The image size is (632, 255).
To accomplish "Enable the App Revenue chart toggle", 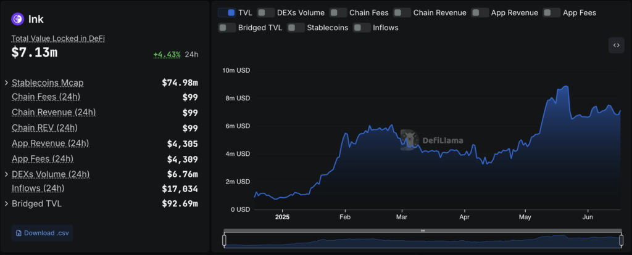I will [x=480, y=12].
